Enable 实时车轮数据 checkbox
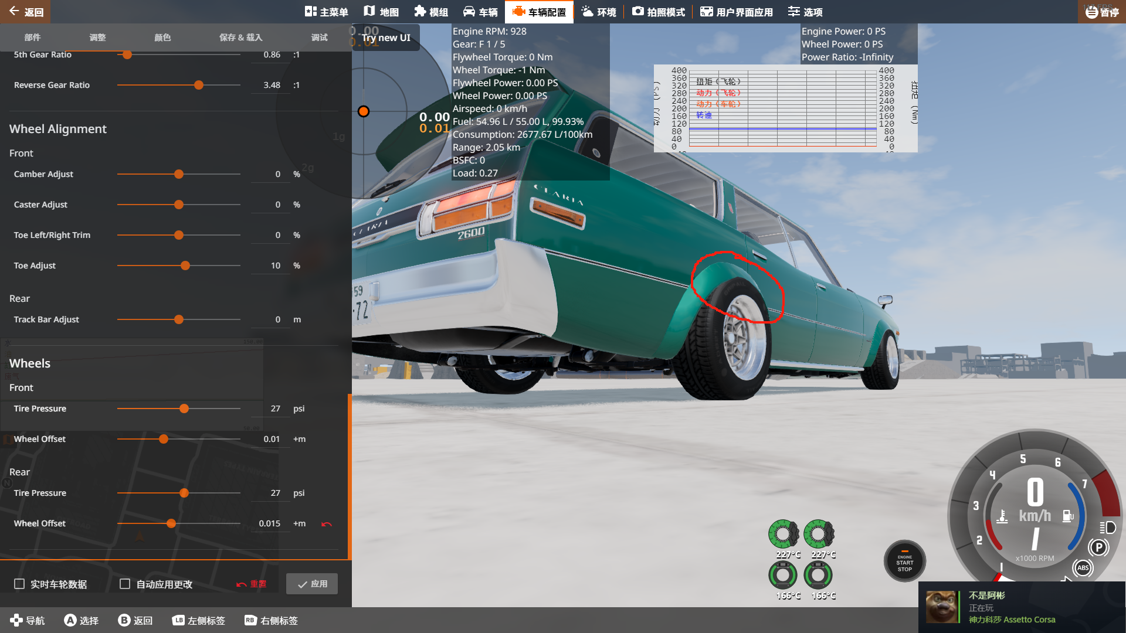 19,584
